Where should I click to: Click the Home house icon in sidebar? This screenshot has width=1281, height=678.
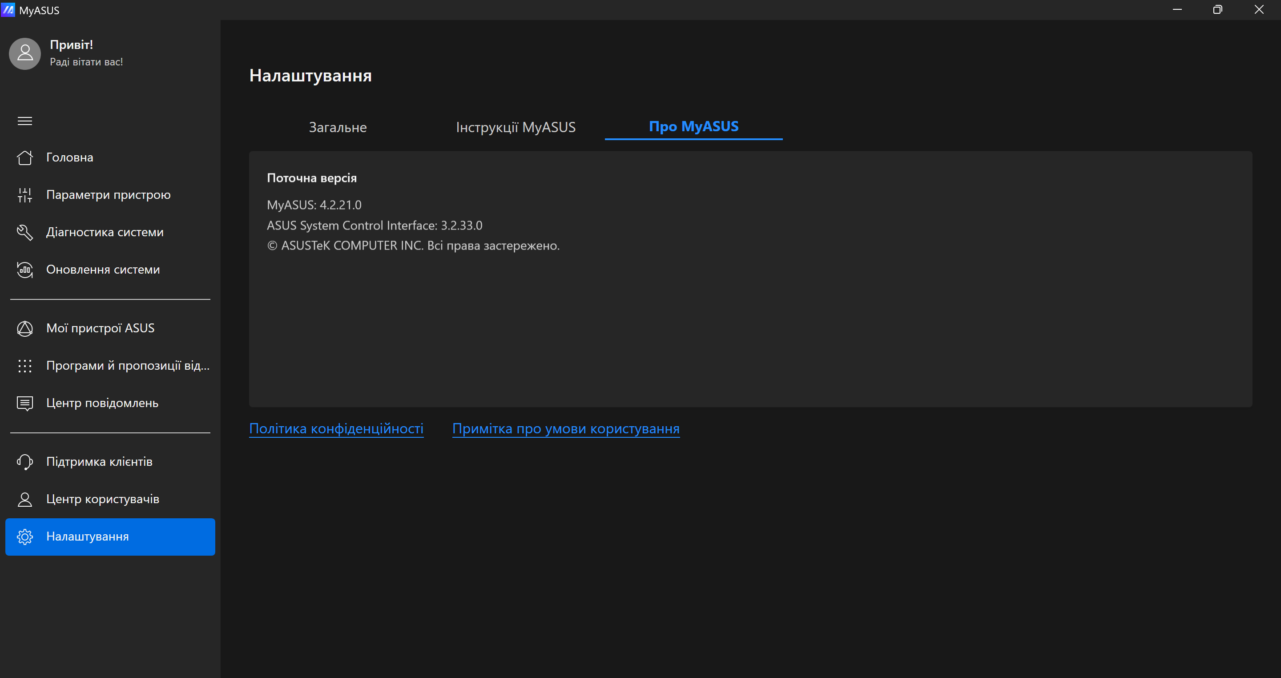(24, 157)
